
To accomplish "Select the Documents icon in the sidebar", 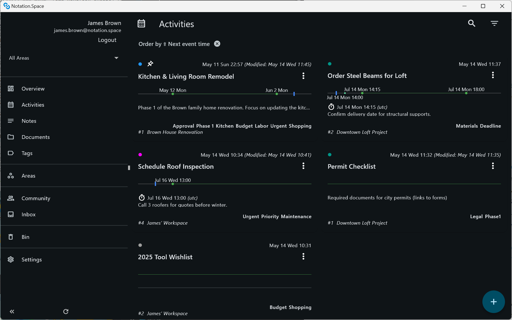I will pos(11,137).
